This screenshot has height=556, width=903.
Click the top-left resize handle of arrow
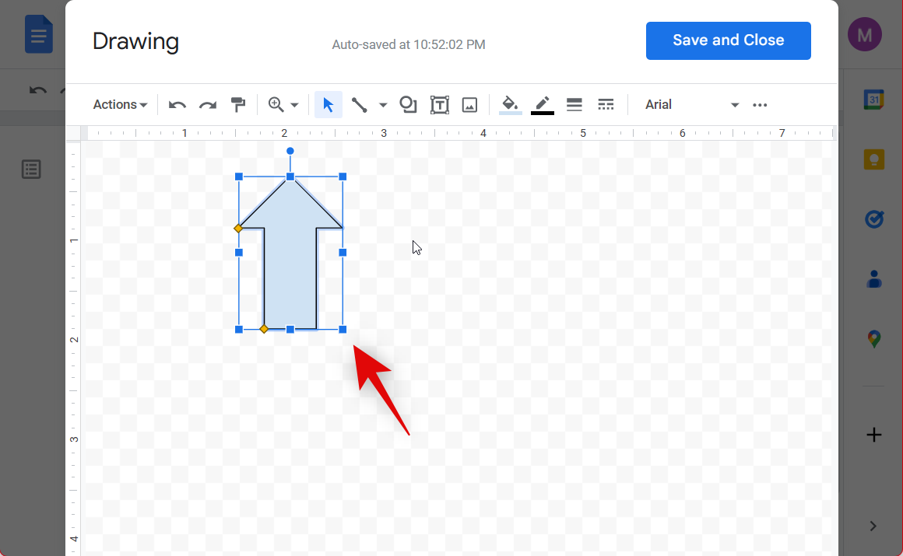[x=239, y=177]
